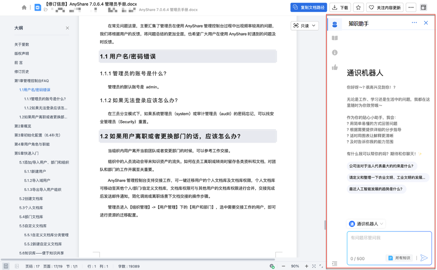Click the Word document type icon
437x270 pixels.
[38, 8]
